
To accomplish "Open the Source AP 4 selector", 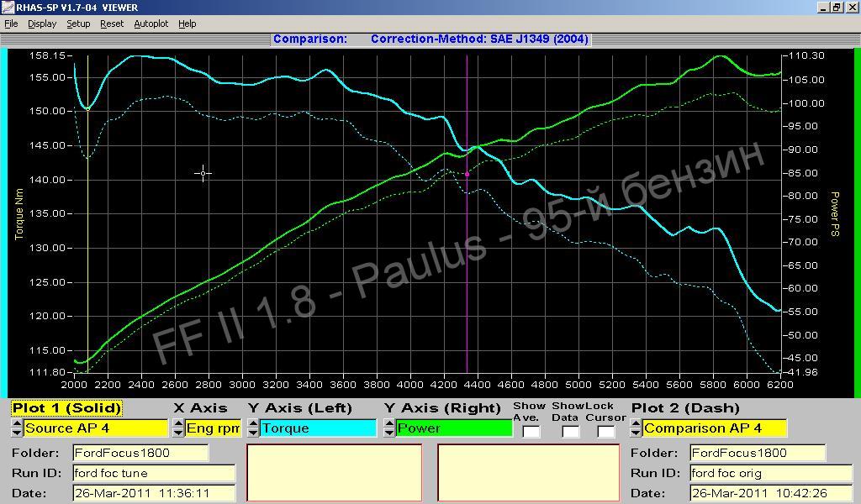I will (x=95, y=428).
